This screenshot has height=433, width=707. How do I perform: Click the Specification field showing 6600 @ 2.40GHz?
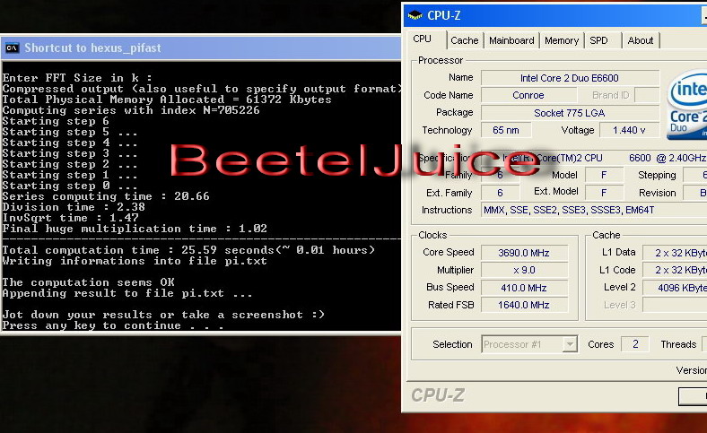(594, 158)
